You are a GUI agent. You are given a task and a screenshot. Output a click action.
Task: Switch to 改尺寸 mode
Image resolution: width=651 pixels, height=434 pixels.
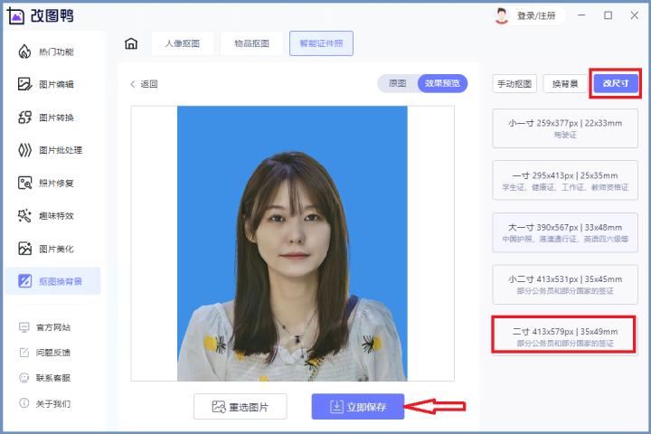pyautogui.click(x=616, y=83)
